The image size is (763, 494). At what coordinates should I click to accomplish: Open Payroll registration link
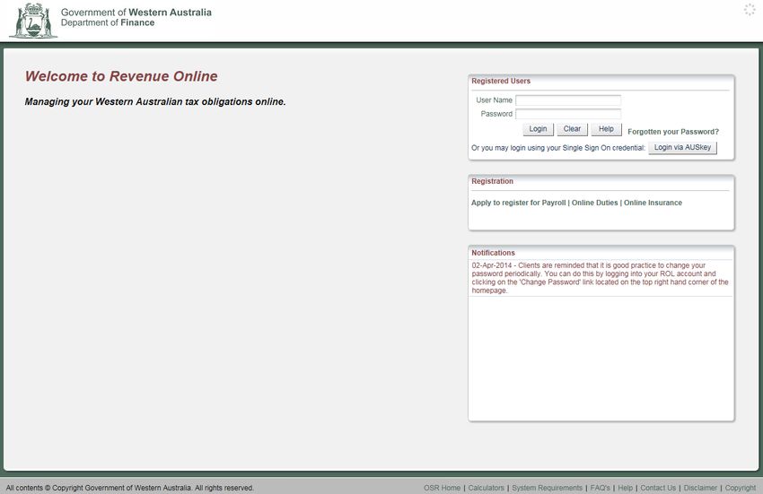pos(554,203)
